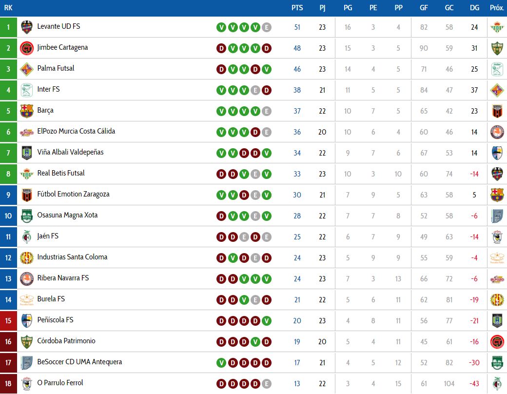
Task: Click the Inter FS team crest
Action: (27, 90)
